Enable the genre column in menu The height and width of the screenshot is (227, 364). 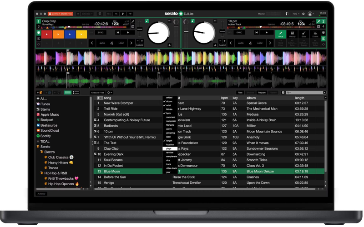click(x=169, y=129)
